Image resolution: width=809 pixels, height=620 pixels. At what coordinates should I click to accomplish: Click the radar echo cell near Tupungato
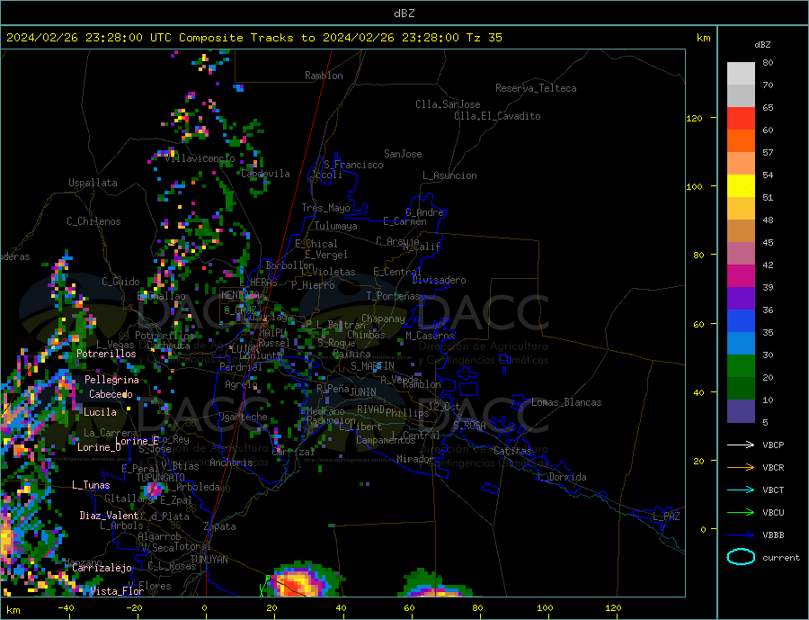154,490
